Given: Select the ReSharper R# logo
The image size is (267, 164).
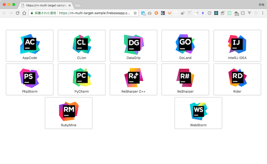Looking at the screenshot, I should tap(185, 78).
